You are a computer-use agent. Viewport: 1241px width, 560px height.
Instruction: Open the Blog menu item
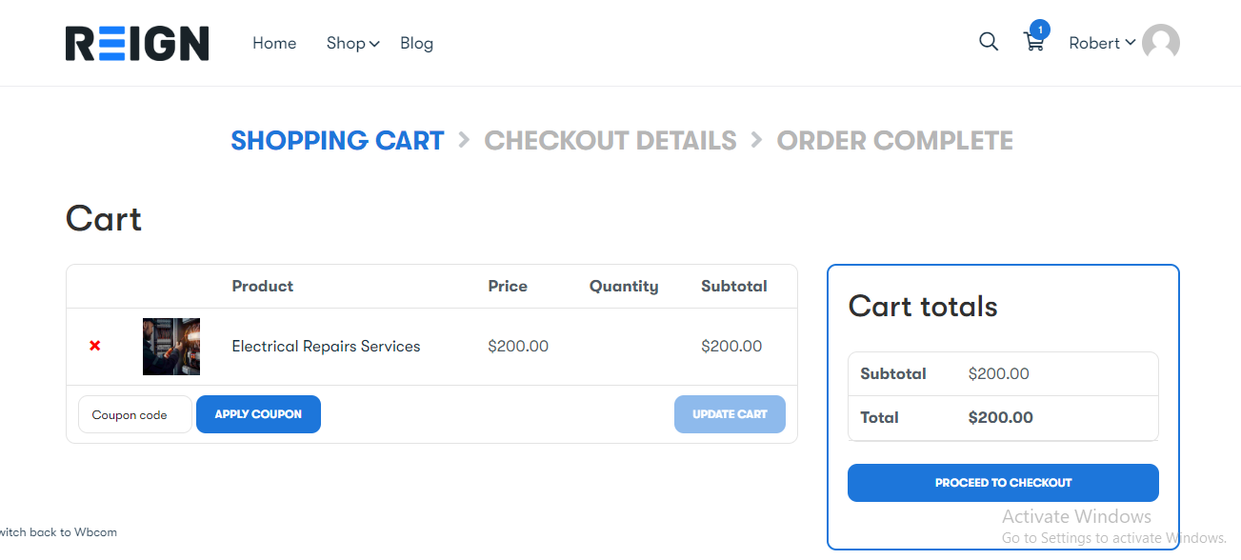pyautogui.click(x=416, y=44)
